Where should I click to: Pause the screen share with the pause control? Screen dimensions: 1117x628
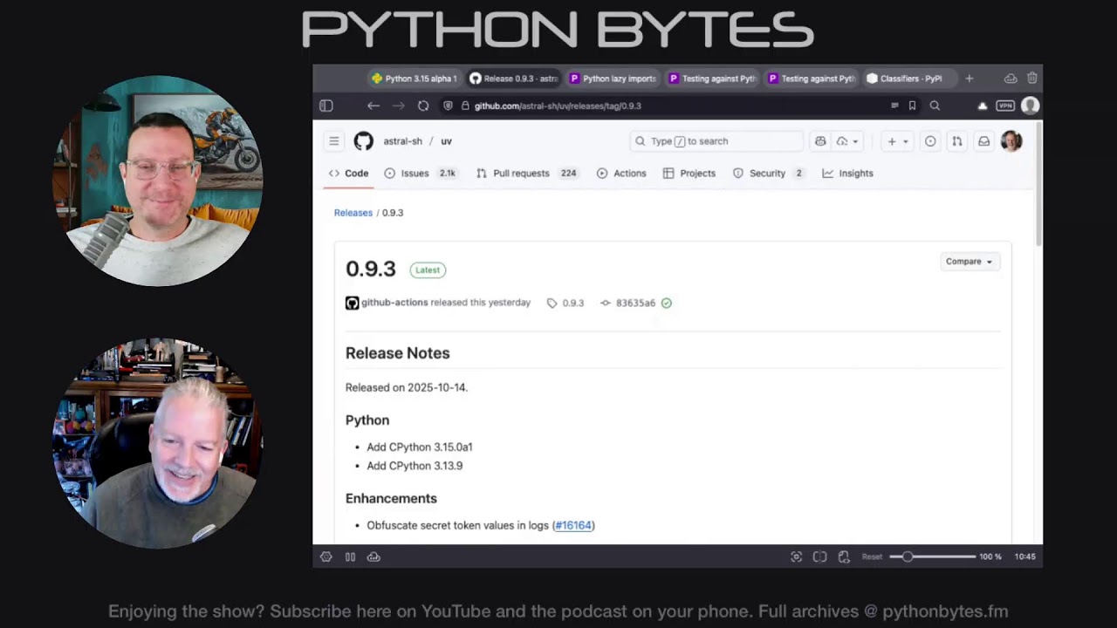click(350, 556)
